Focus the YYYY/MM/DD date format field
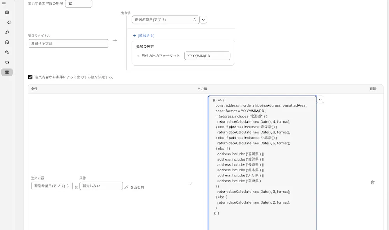389x230 pixels. [x=207, y=56]
